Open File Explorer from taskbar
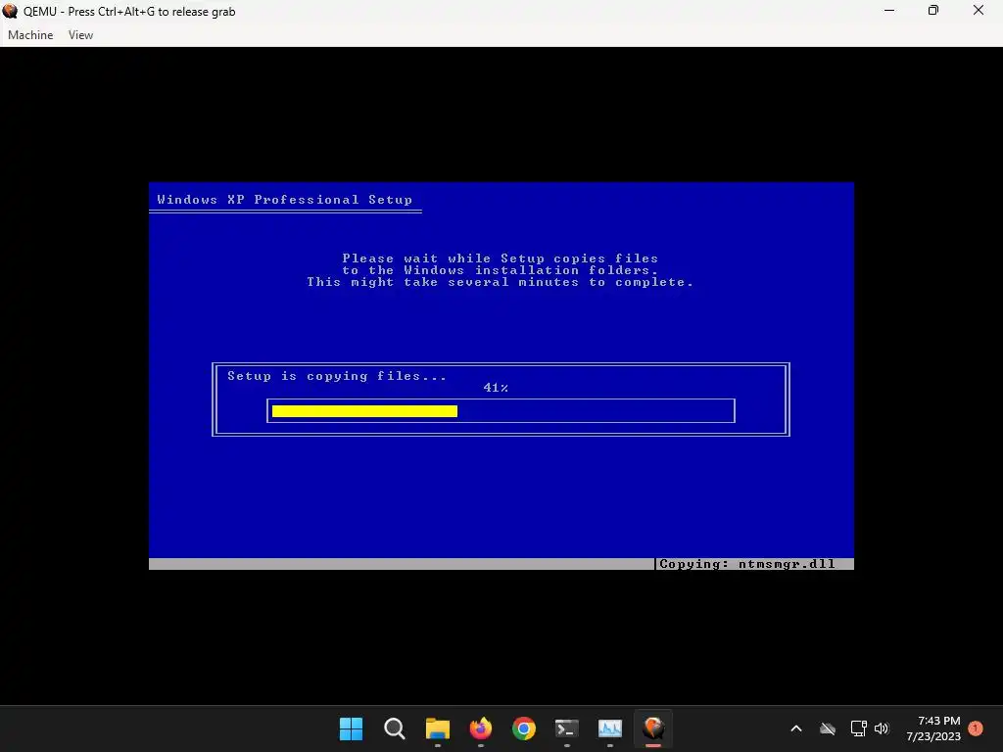 click(x=438, y=728)
